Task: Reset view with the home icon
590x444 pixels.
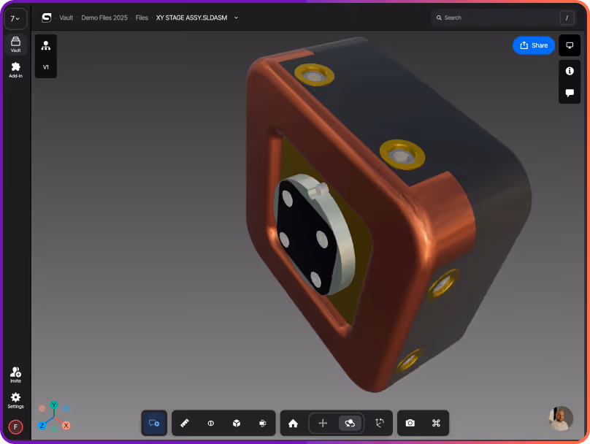Action: [293, 424]
